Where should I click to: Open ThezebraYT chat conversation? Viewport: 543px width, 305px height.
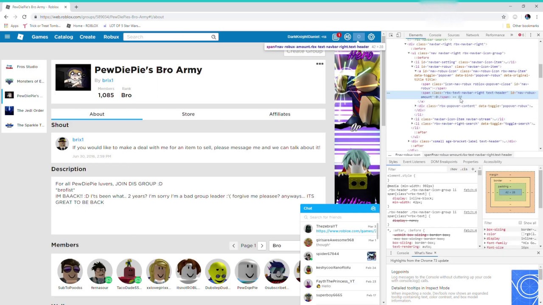point(339,229)
